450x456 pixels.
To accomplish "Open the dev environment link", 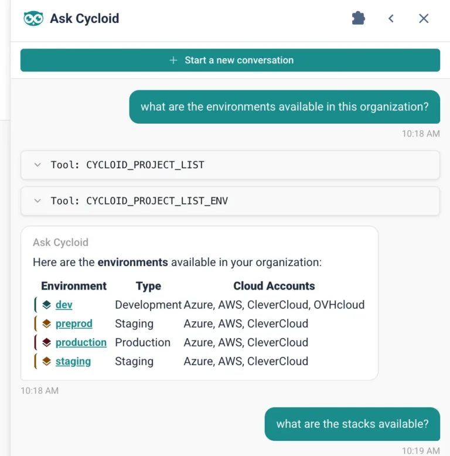I will [x=64, y=305].
